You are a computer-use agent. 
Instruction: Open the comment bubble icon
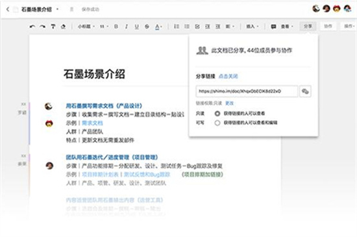pos(273,27)
